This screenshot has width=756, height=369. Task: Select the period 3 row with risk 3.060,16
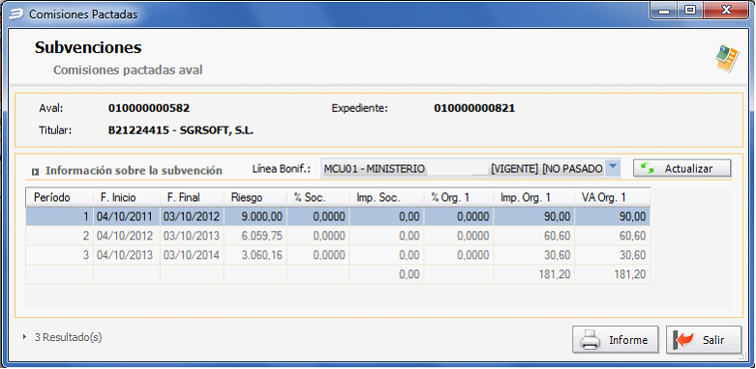click(x=337, y=255)
